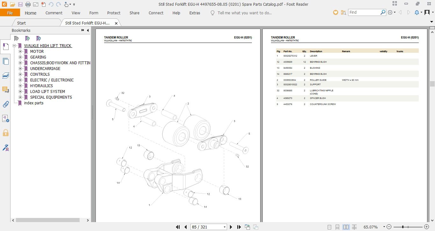Close the Still Sted Forklift document tab

pos(116,23)
